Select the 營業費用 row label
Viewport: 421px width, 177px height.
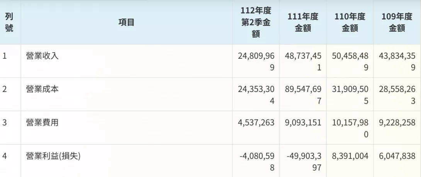pyautogui.click(x=42, y=123)
